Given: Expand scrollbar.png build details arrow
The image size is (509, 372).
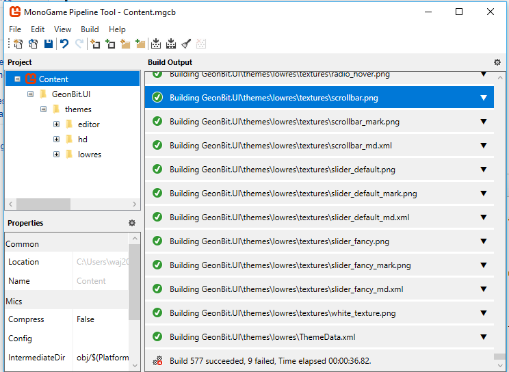Looking at the screenshot, I should (484, 98).
